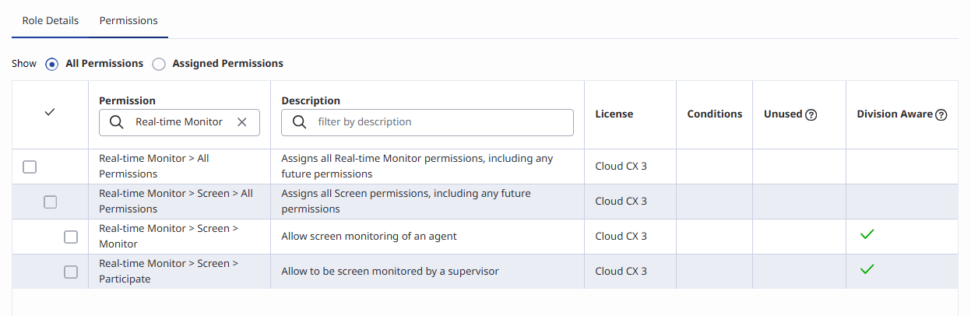The image size is (971, 316).
Task: Enable Screen Participate permission checkbox
Action: [71, 272]
